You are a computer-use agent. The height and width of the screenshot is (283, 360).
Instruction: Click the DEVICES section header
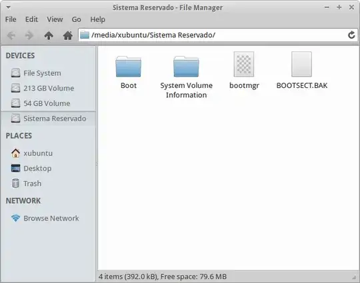point(20,55)
